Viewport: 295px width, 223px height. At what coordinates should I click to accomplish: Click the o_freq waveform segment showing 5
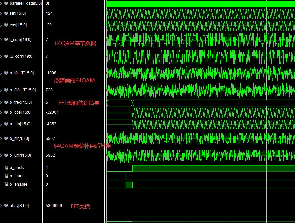(214, 103)
